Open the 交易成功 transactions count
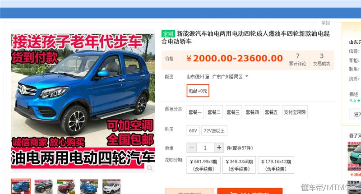 322,60
